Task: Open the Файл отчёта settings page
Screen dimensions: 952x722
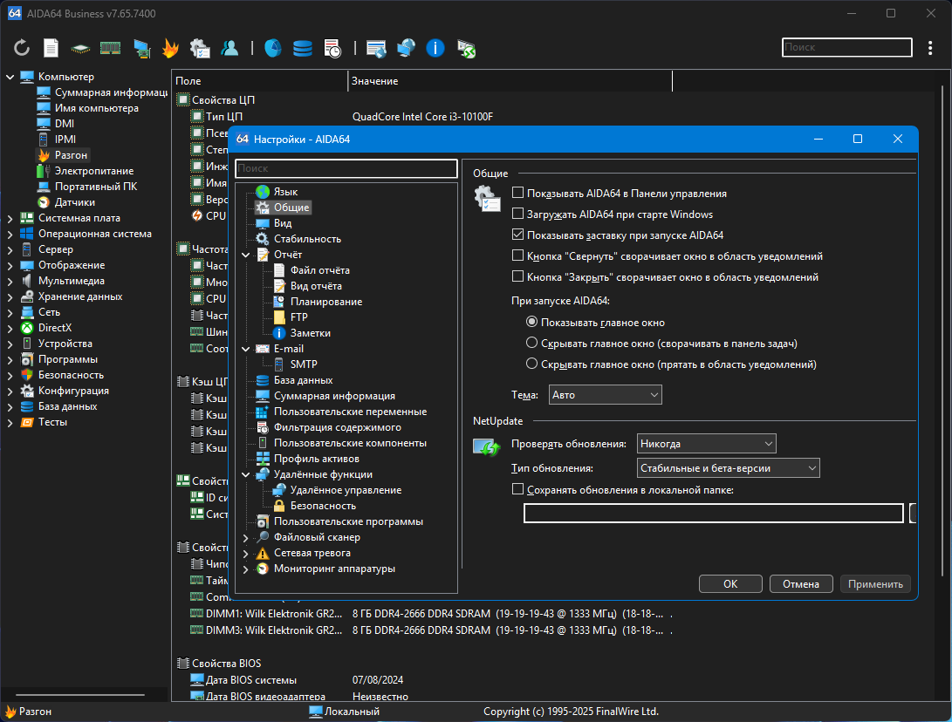Action: pos(320,270)
